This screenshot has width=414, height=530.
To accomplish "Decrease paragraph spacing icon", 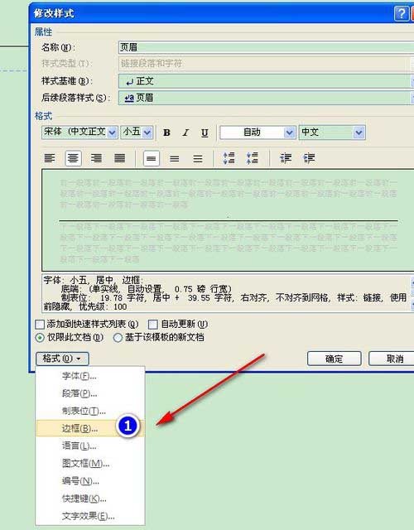I will tap(252, 158).
